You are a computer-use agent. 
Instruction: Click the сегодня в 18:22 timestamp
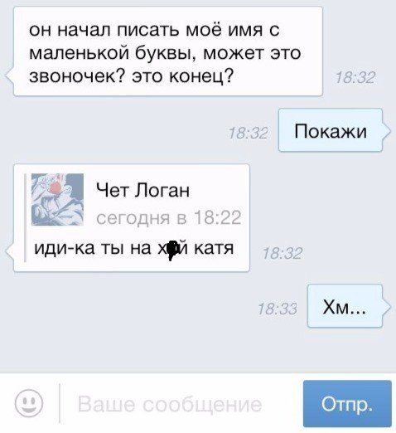point(169,217)
